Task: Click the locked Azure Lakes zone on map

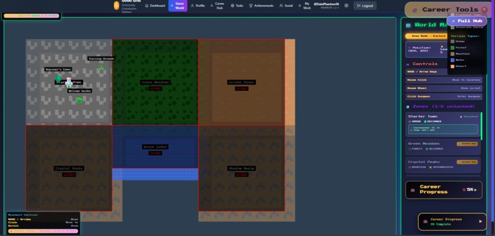Action: (155, 147)
